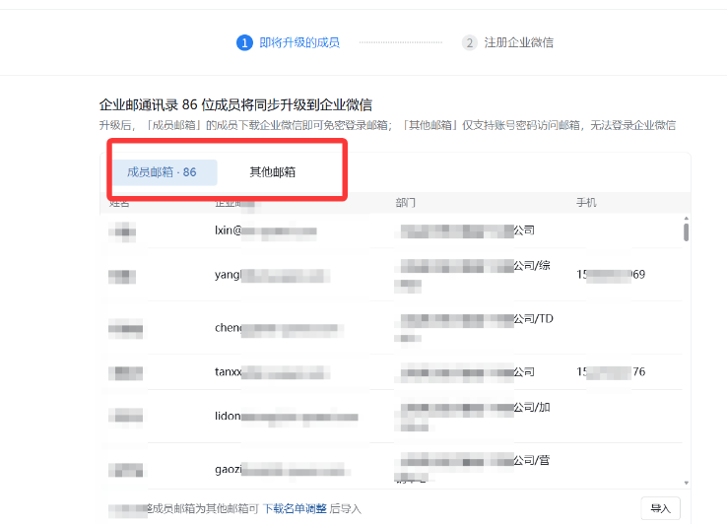The height and width of the screenshot is (524, 727).
Task: Click the step 2 circle icon
Action: (x=470, y=42)
